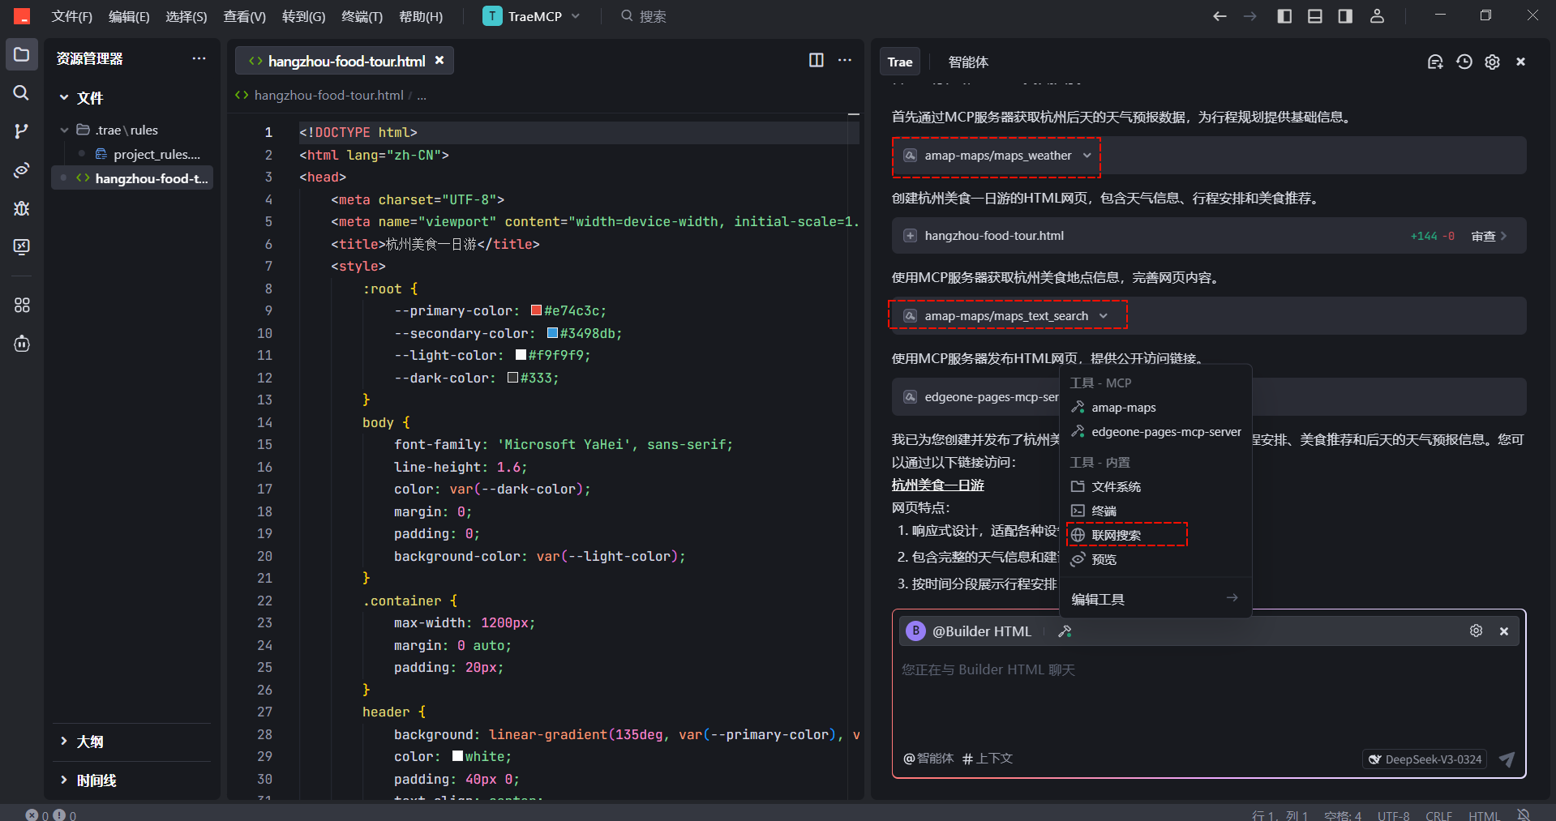Click errors and warnings count in status bar

(x=50, y=815)
